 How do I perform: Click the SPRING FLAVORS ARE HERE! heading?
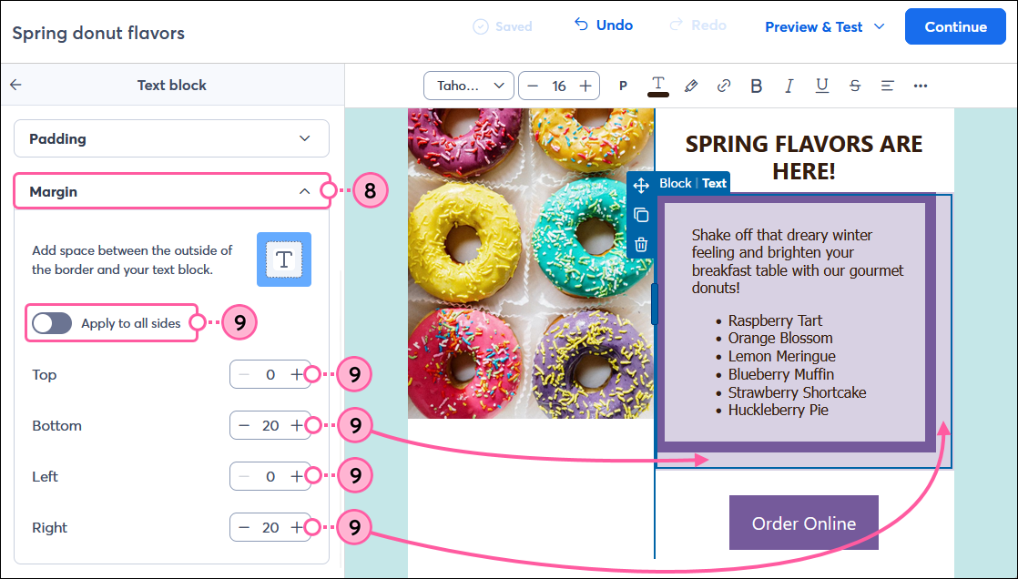coord(804,157)
